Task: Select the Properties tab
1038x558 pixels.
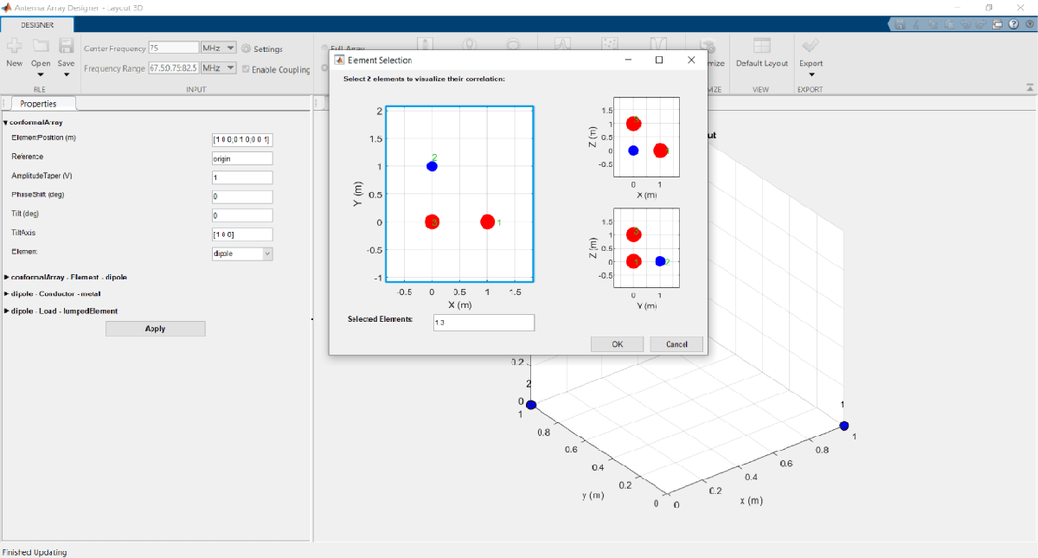Action: click(39, 104)
